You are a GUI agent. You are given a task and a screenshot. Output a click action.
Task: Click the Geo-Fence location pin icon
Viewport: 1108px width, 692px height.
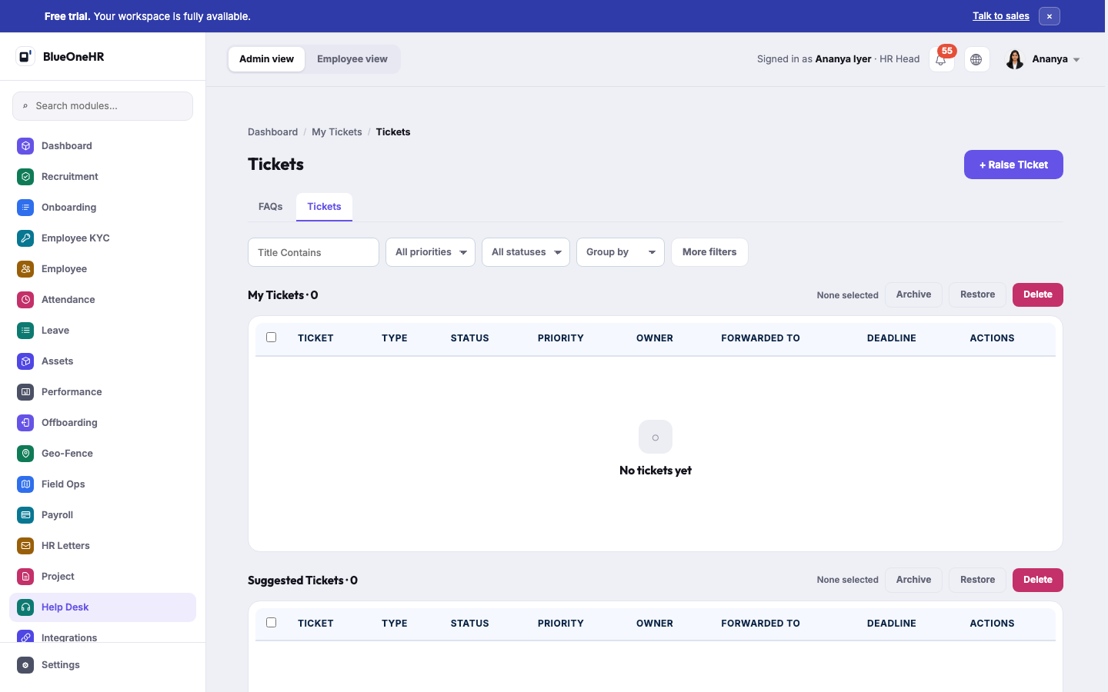25,453
